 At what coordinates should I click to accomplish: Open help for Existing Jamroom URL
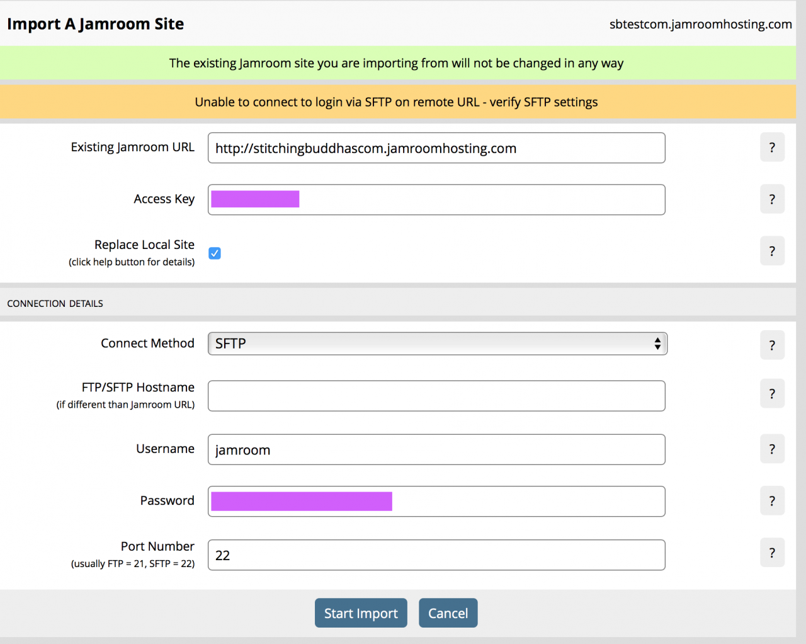pos(772,147)
